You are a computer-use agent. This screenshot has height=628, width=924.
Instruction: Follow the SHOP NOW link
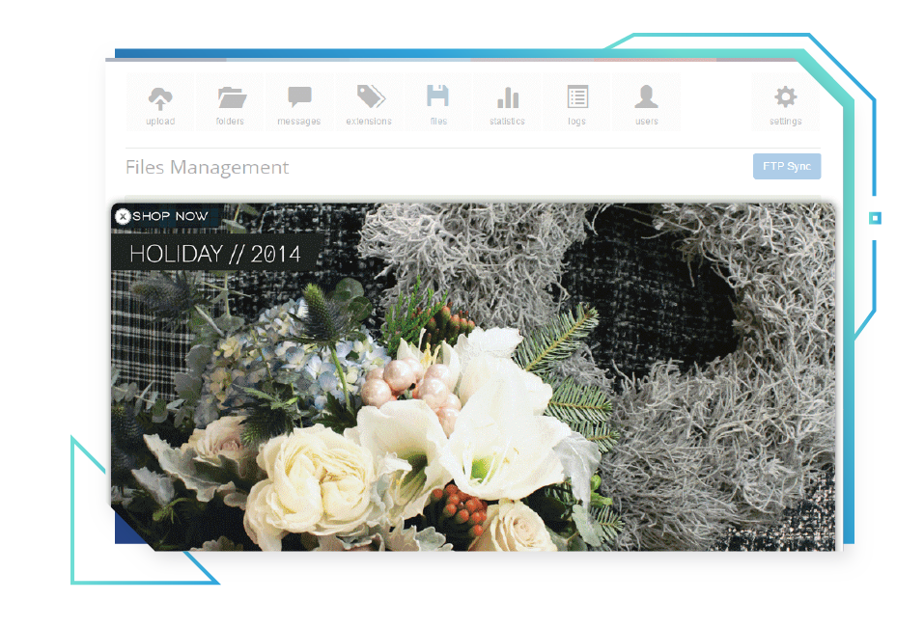pos(170,216)
